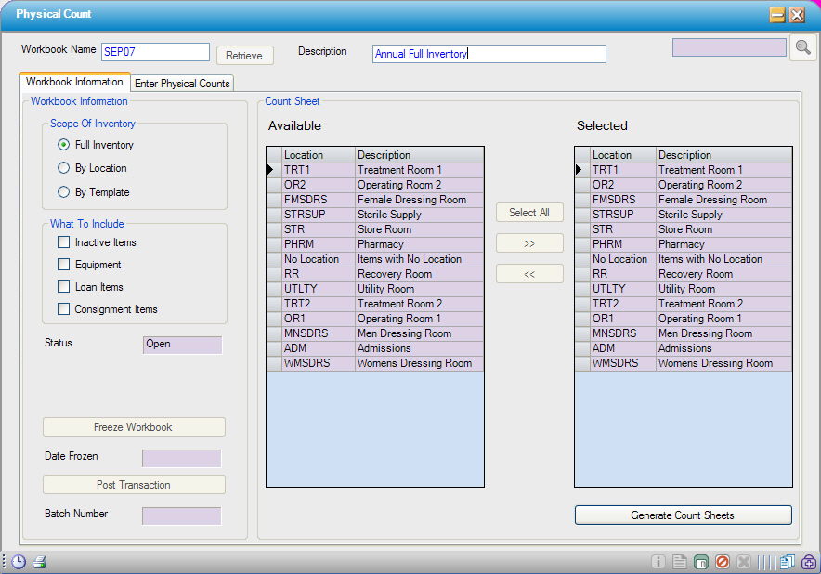821x574 pixels.
Task: Enable the Inactive Items checkbox
Action: click(x=64, y=242)
